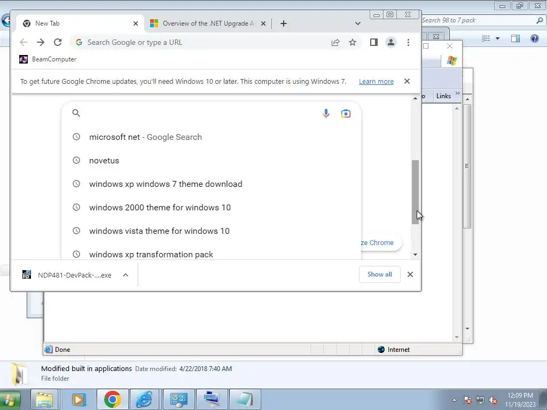Open Explorer's view options dropdown arrow
The width and height of the screenshot is (547, 410).
(497, 38)
